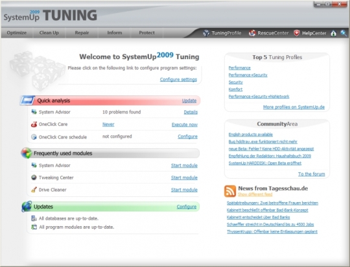Click To the forum link
The height and width of the screenshot is (267, 350).
(x=311, y=174)
